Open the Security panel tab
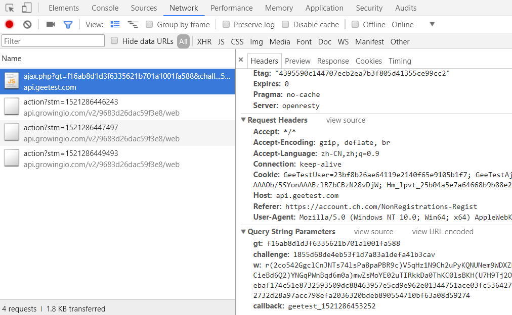 (x=369, y=8)
